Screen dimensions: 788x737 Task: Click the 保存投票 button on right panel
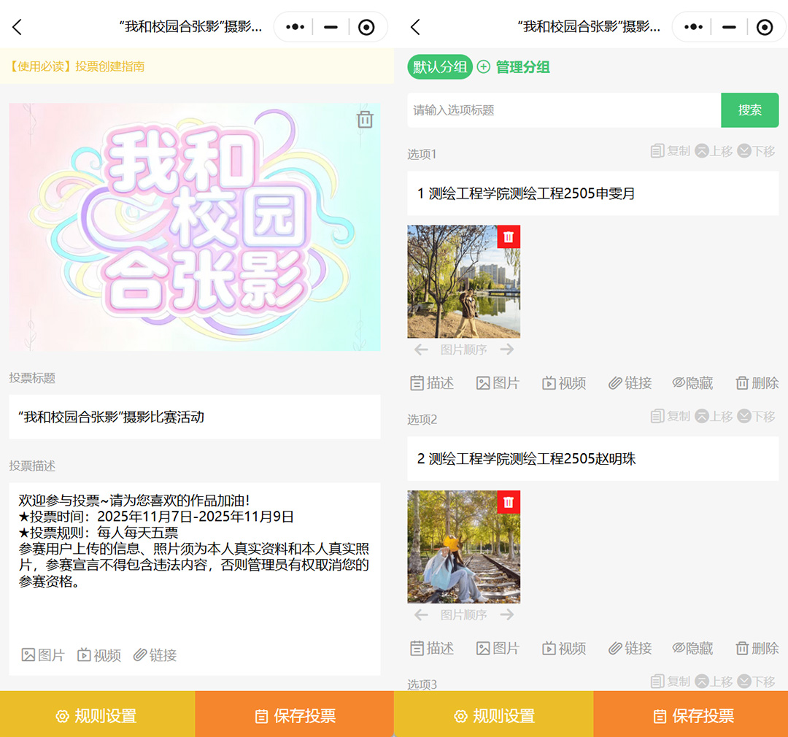pos(691,715)
